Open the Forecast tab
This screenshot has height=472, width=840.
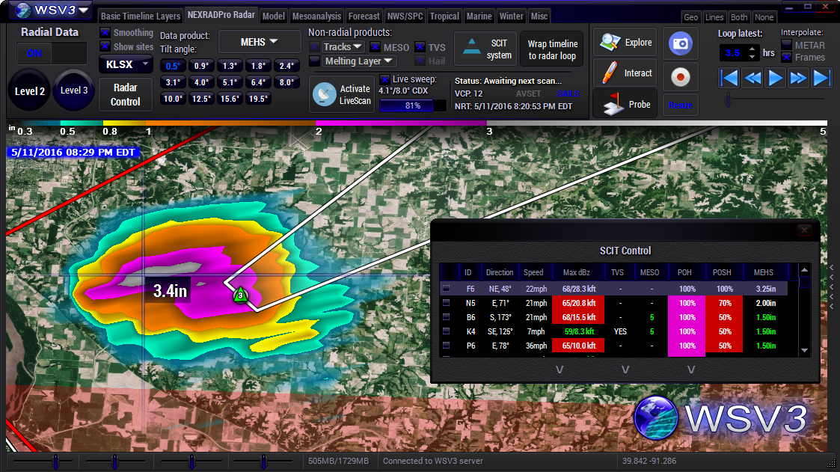point(364,16)
